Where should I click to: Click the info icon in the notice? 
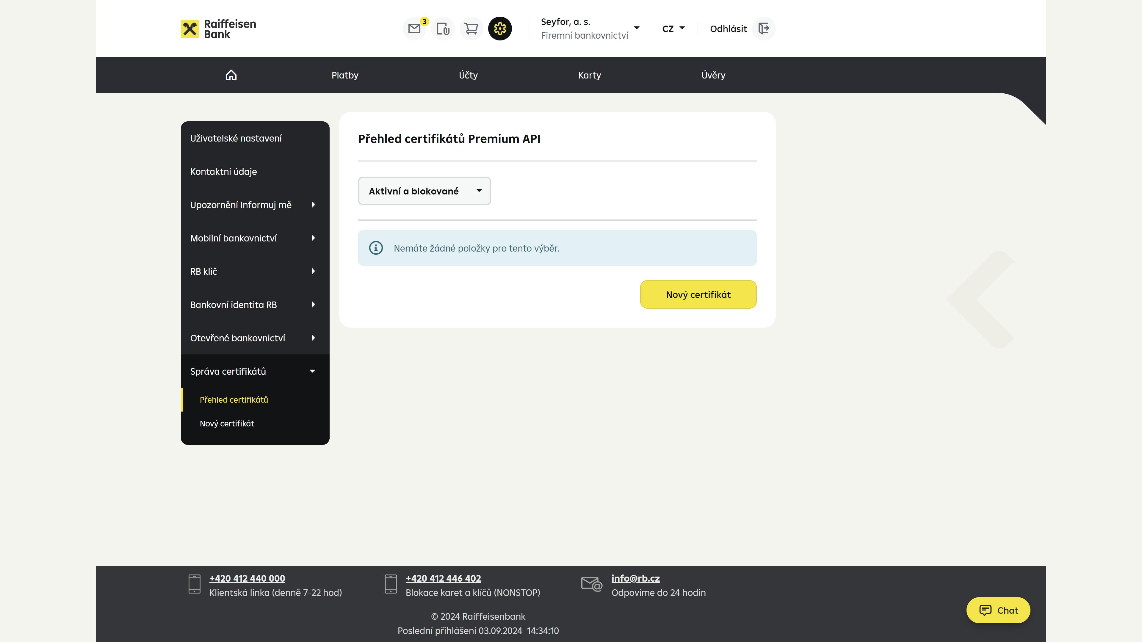coord(376,248)
